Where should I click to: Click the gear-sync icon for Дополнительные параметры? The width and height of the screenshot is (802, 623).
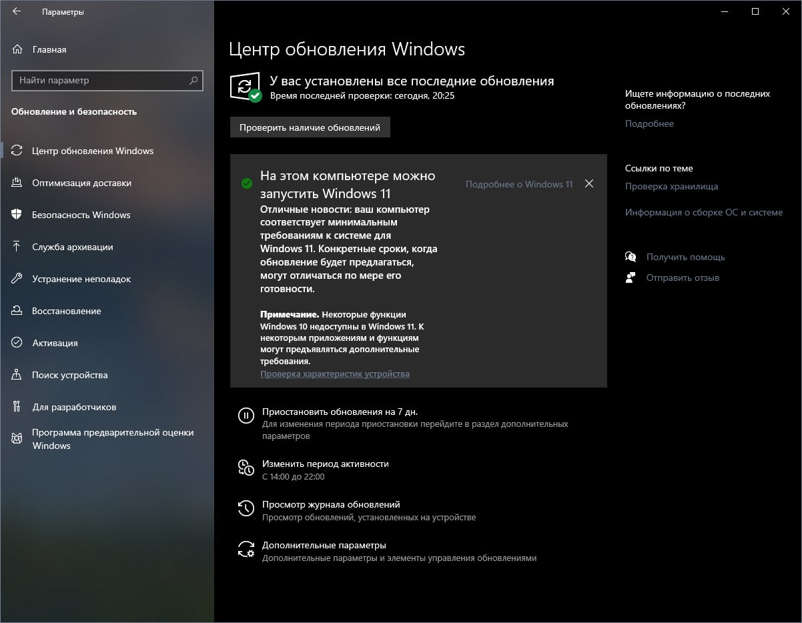coord(246,550)
